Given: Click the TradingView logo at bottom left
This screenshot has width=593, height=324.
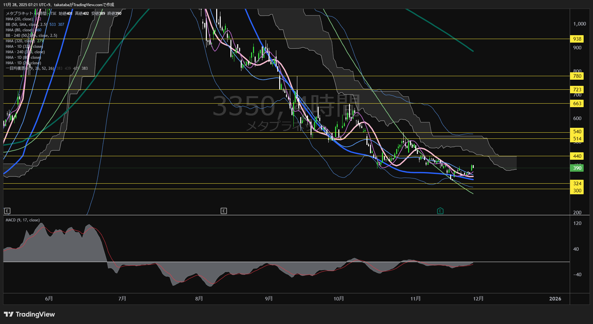Looking at the screenshot, I should coord(29,314).
